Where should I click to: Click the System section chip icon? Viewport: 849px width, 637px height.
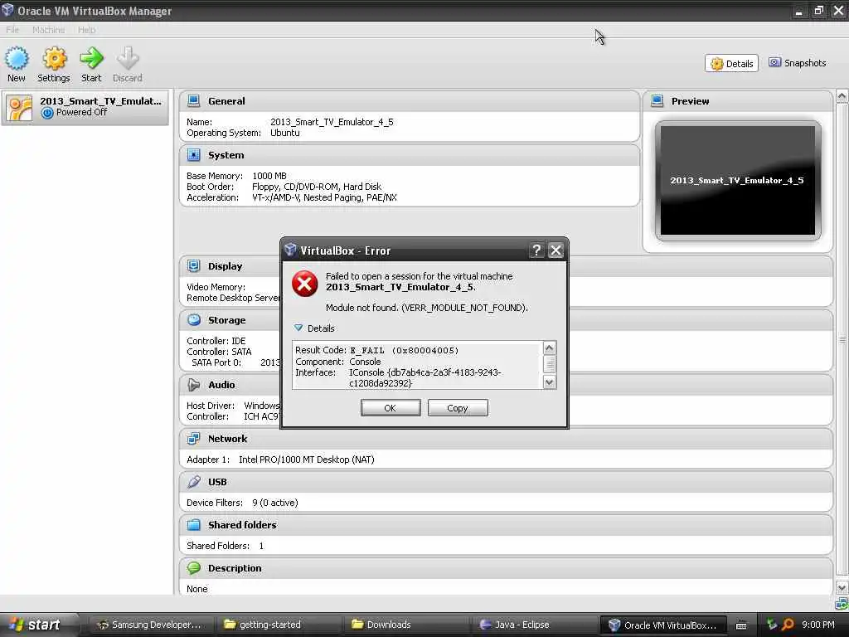point(193,155)
